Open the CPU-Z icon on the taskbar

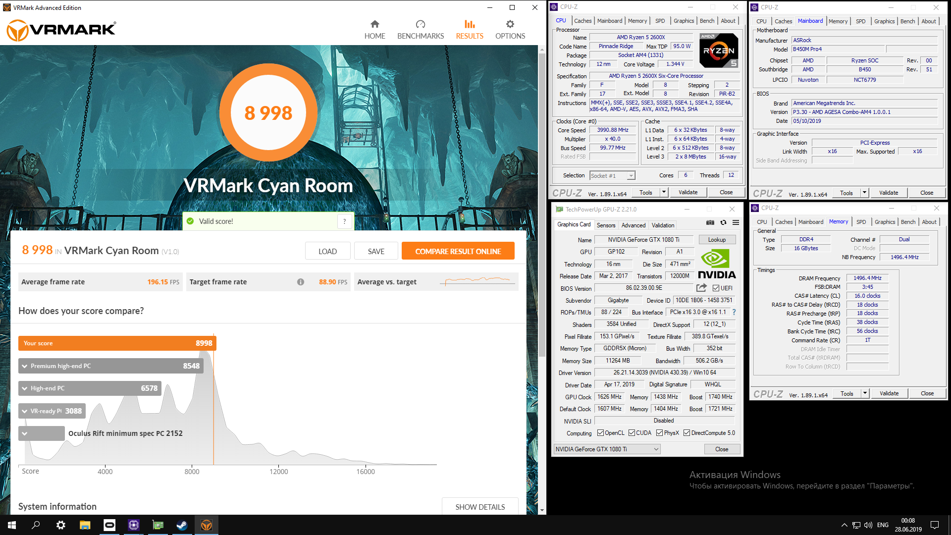(x=133, y=525)
